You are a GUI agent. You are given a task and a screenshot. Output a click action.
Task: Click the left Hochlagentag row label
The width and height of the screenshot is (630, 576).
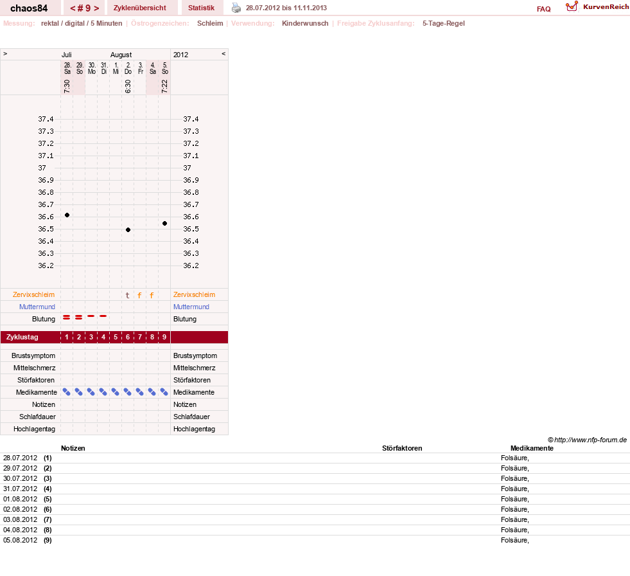(x=34, y=429)
